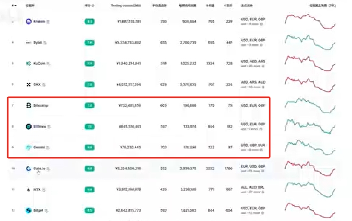The height and width of the screenshot is (221, 352).
Task: Open the OKX exchange name link
Action: [37, 84]
